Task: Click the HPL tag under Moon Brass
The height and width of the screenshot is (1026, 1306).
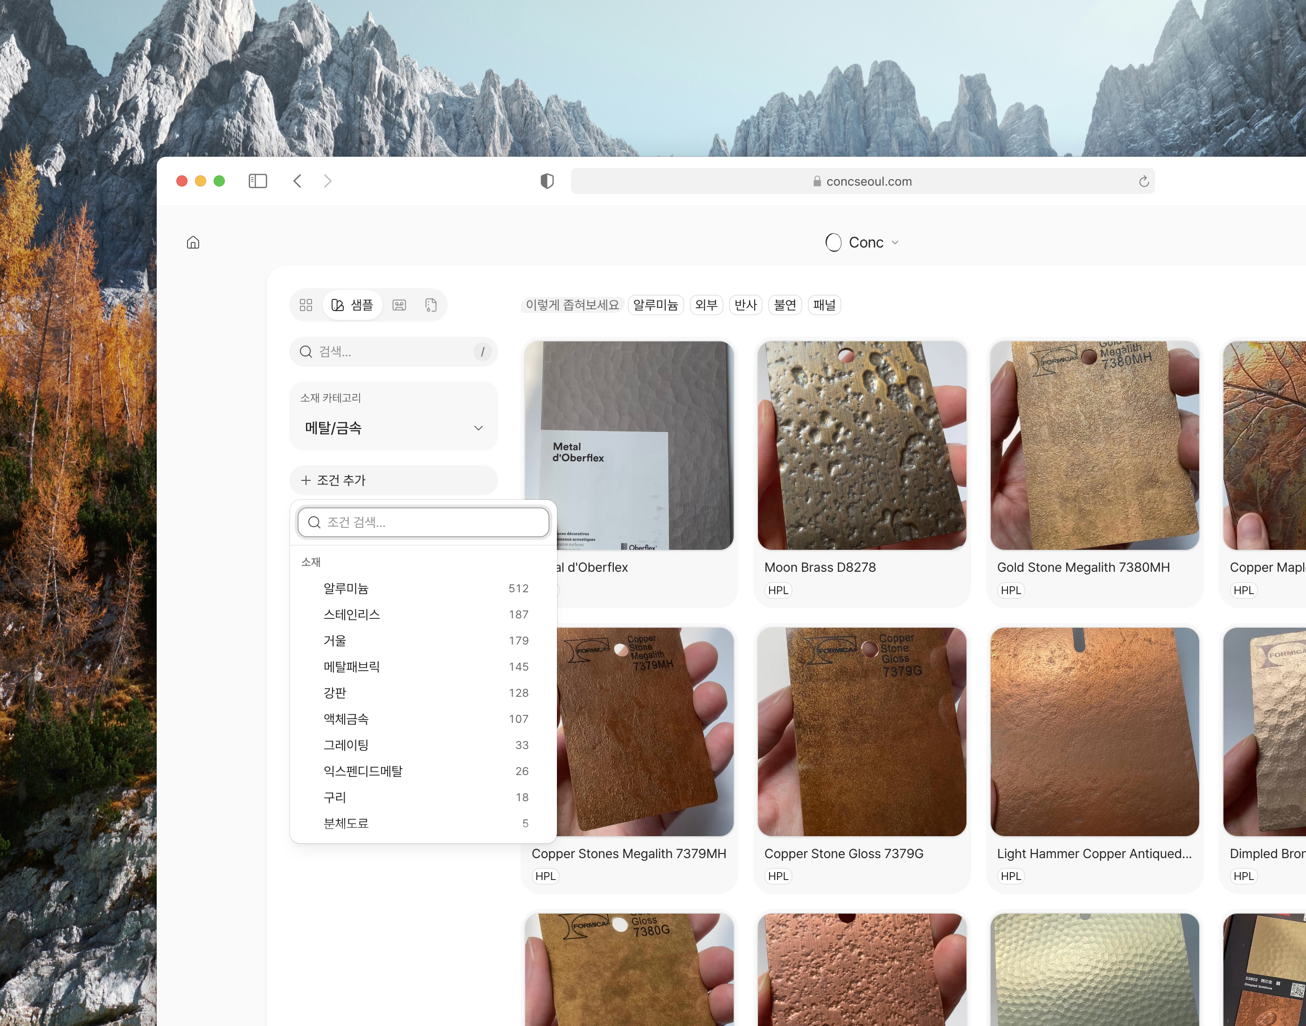Action: (778, 590)
